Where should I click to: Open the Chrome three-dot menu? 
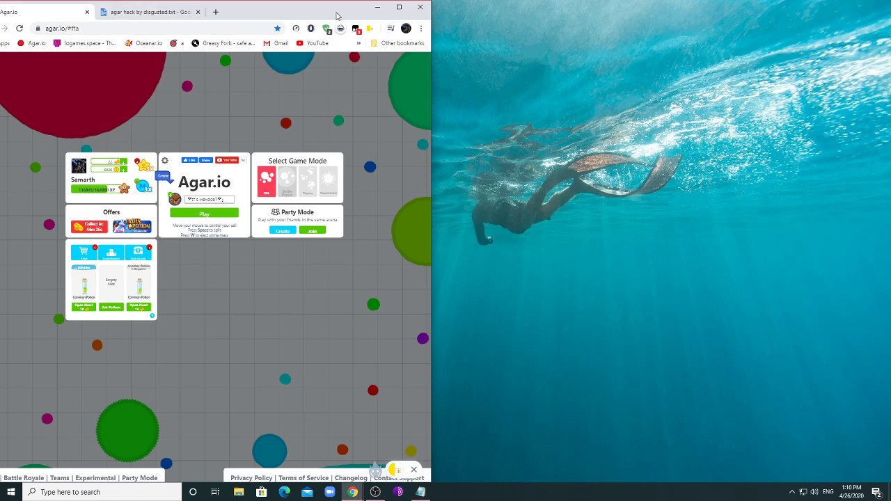pyautogui.click(x=420, y=29)
